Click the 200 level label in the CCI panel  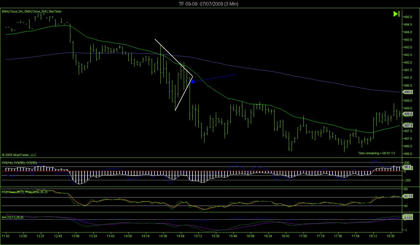407,162
